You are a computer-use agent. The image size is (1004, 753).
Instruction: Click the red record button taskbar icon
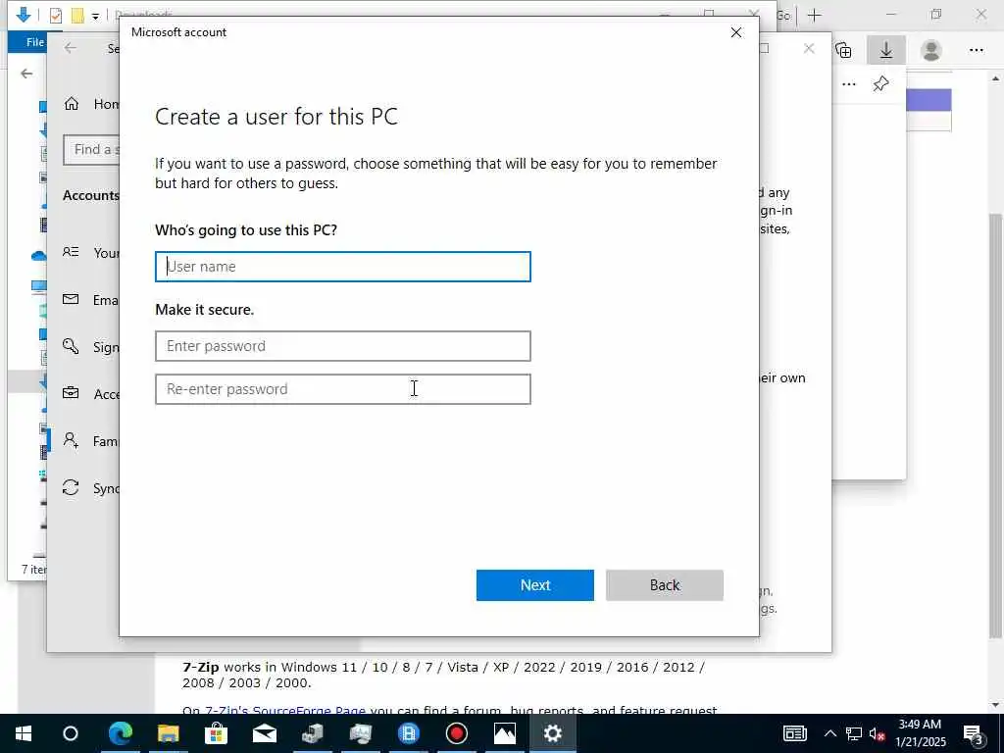[457, 733]
